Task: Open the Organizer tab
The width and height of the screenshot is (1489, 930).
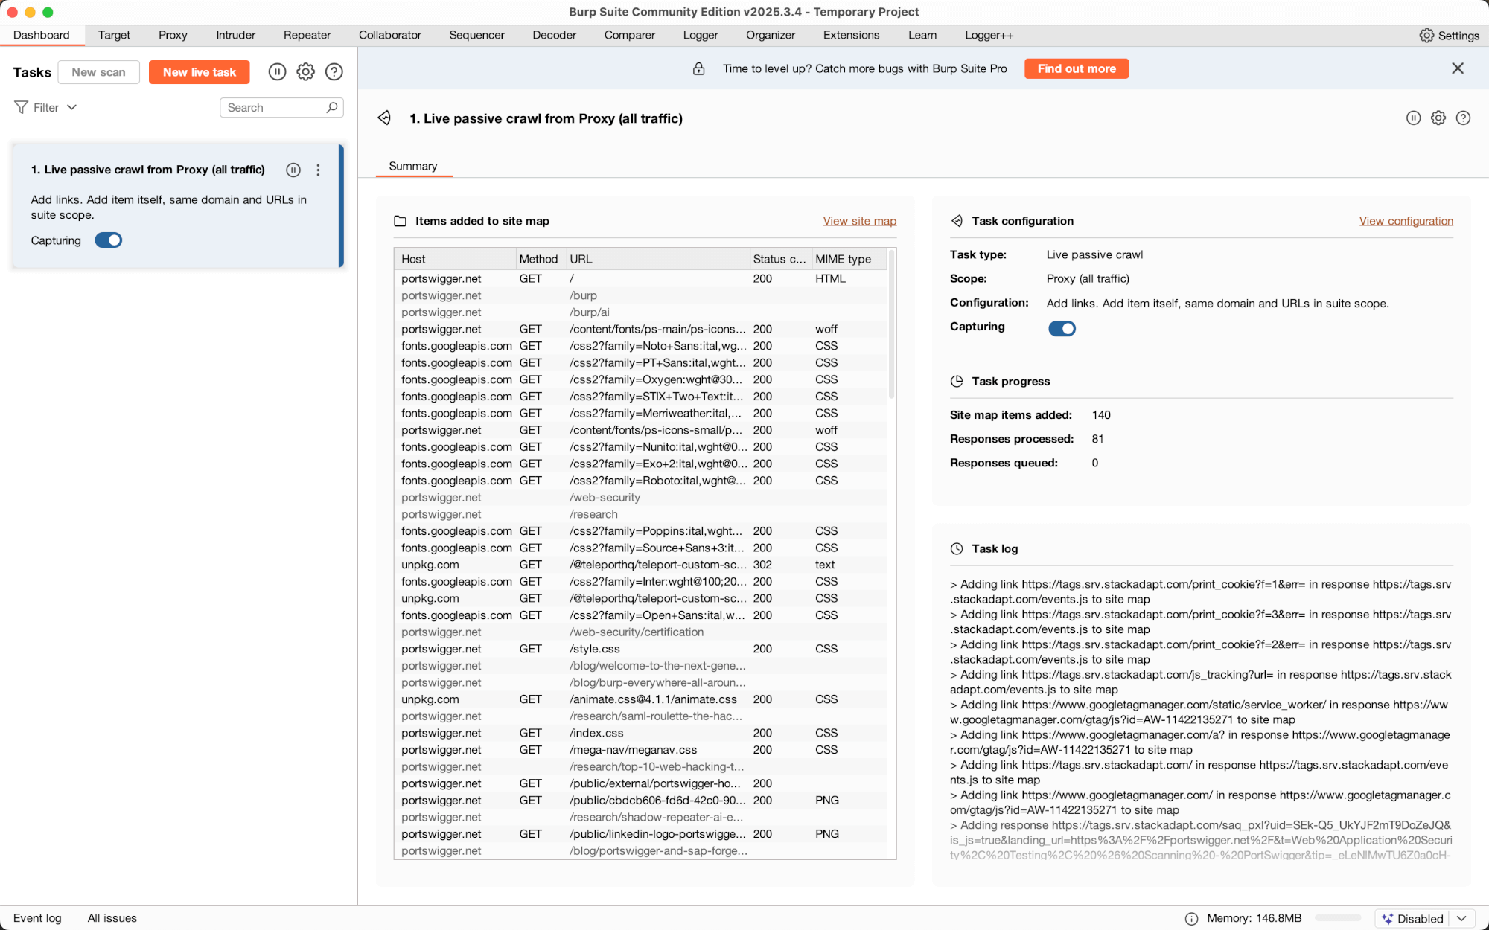Action: point(771,35)
